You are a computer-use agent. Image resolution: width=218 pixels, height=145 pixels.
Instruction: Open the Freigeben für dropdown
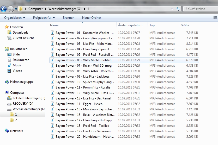44,18
